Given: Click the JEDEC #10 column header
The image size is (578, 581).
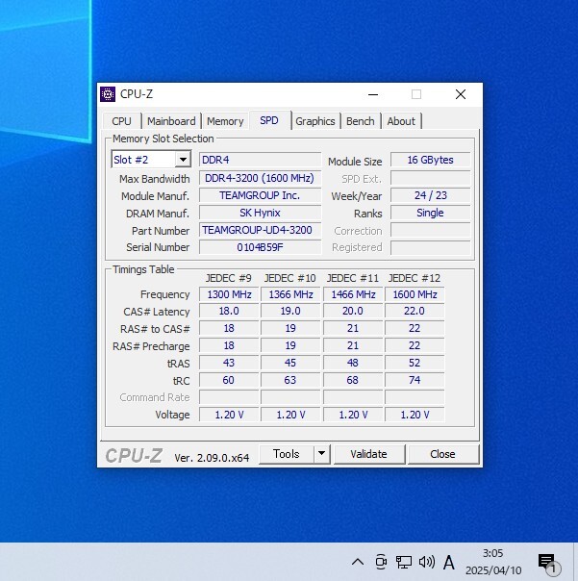Looking at the screenshot, I should click(x=290, y=278).
